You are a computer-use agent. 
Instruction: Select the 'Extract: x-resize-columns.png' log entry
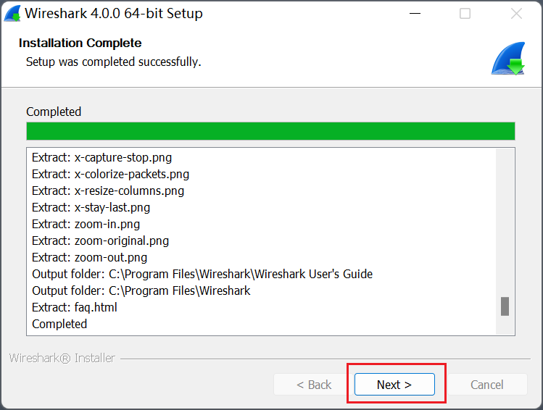click(108, 191)
